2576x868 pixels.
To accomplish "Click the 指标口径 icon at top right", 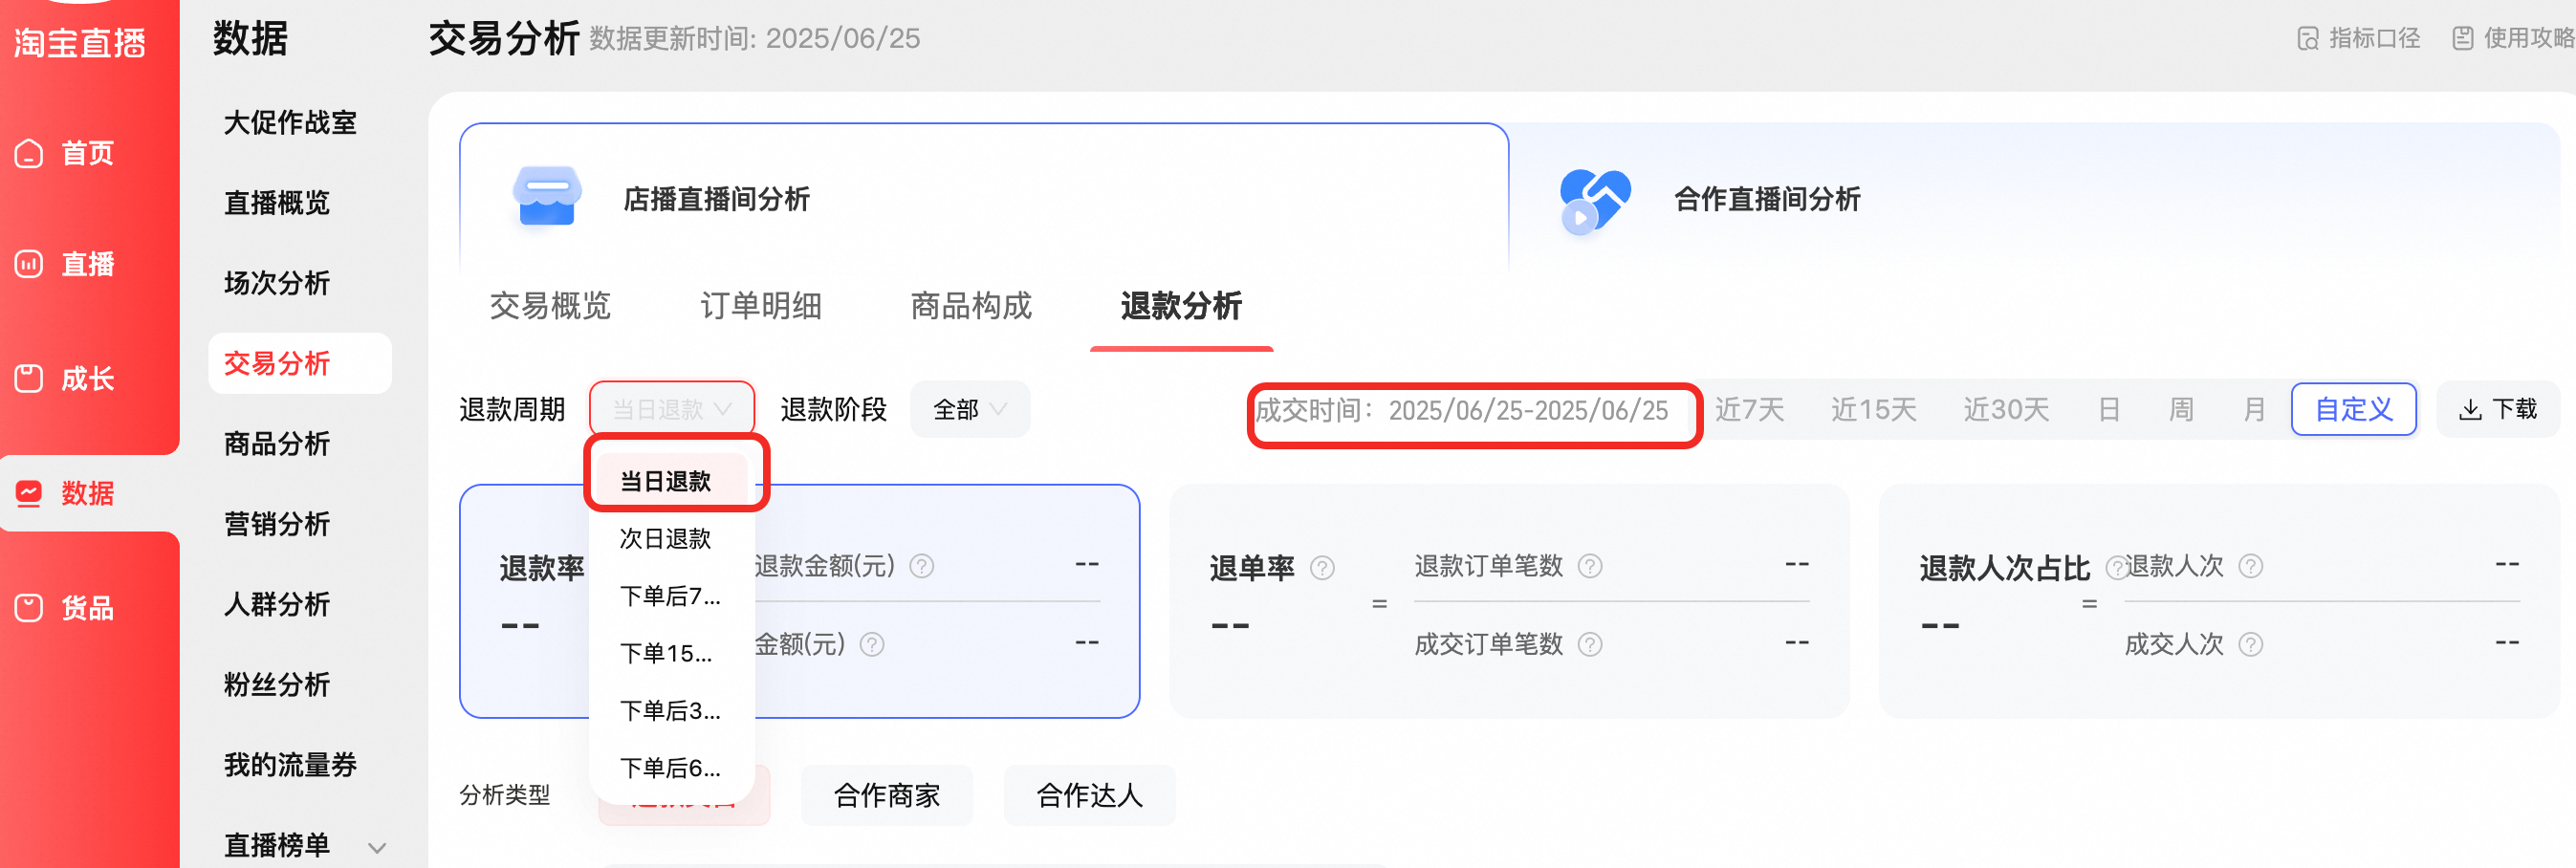I will point(2307,39).
